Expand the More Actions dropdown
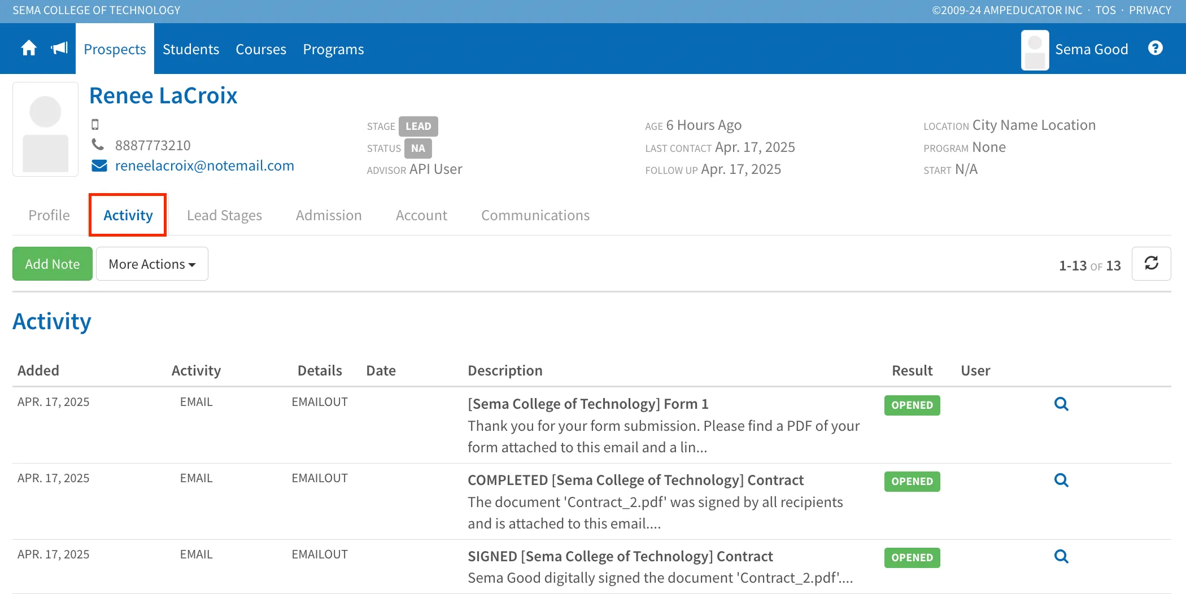Screen dimensions: 1186x594 coord(152,264)
